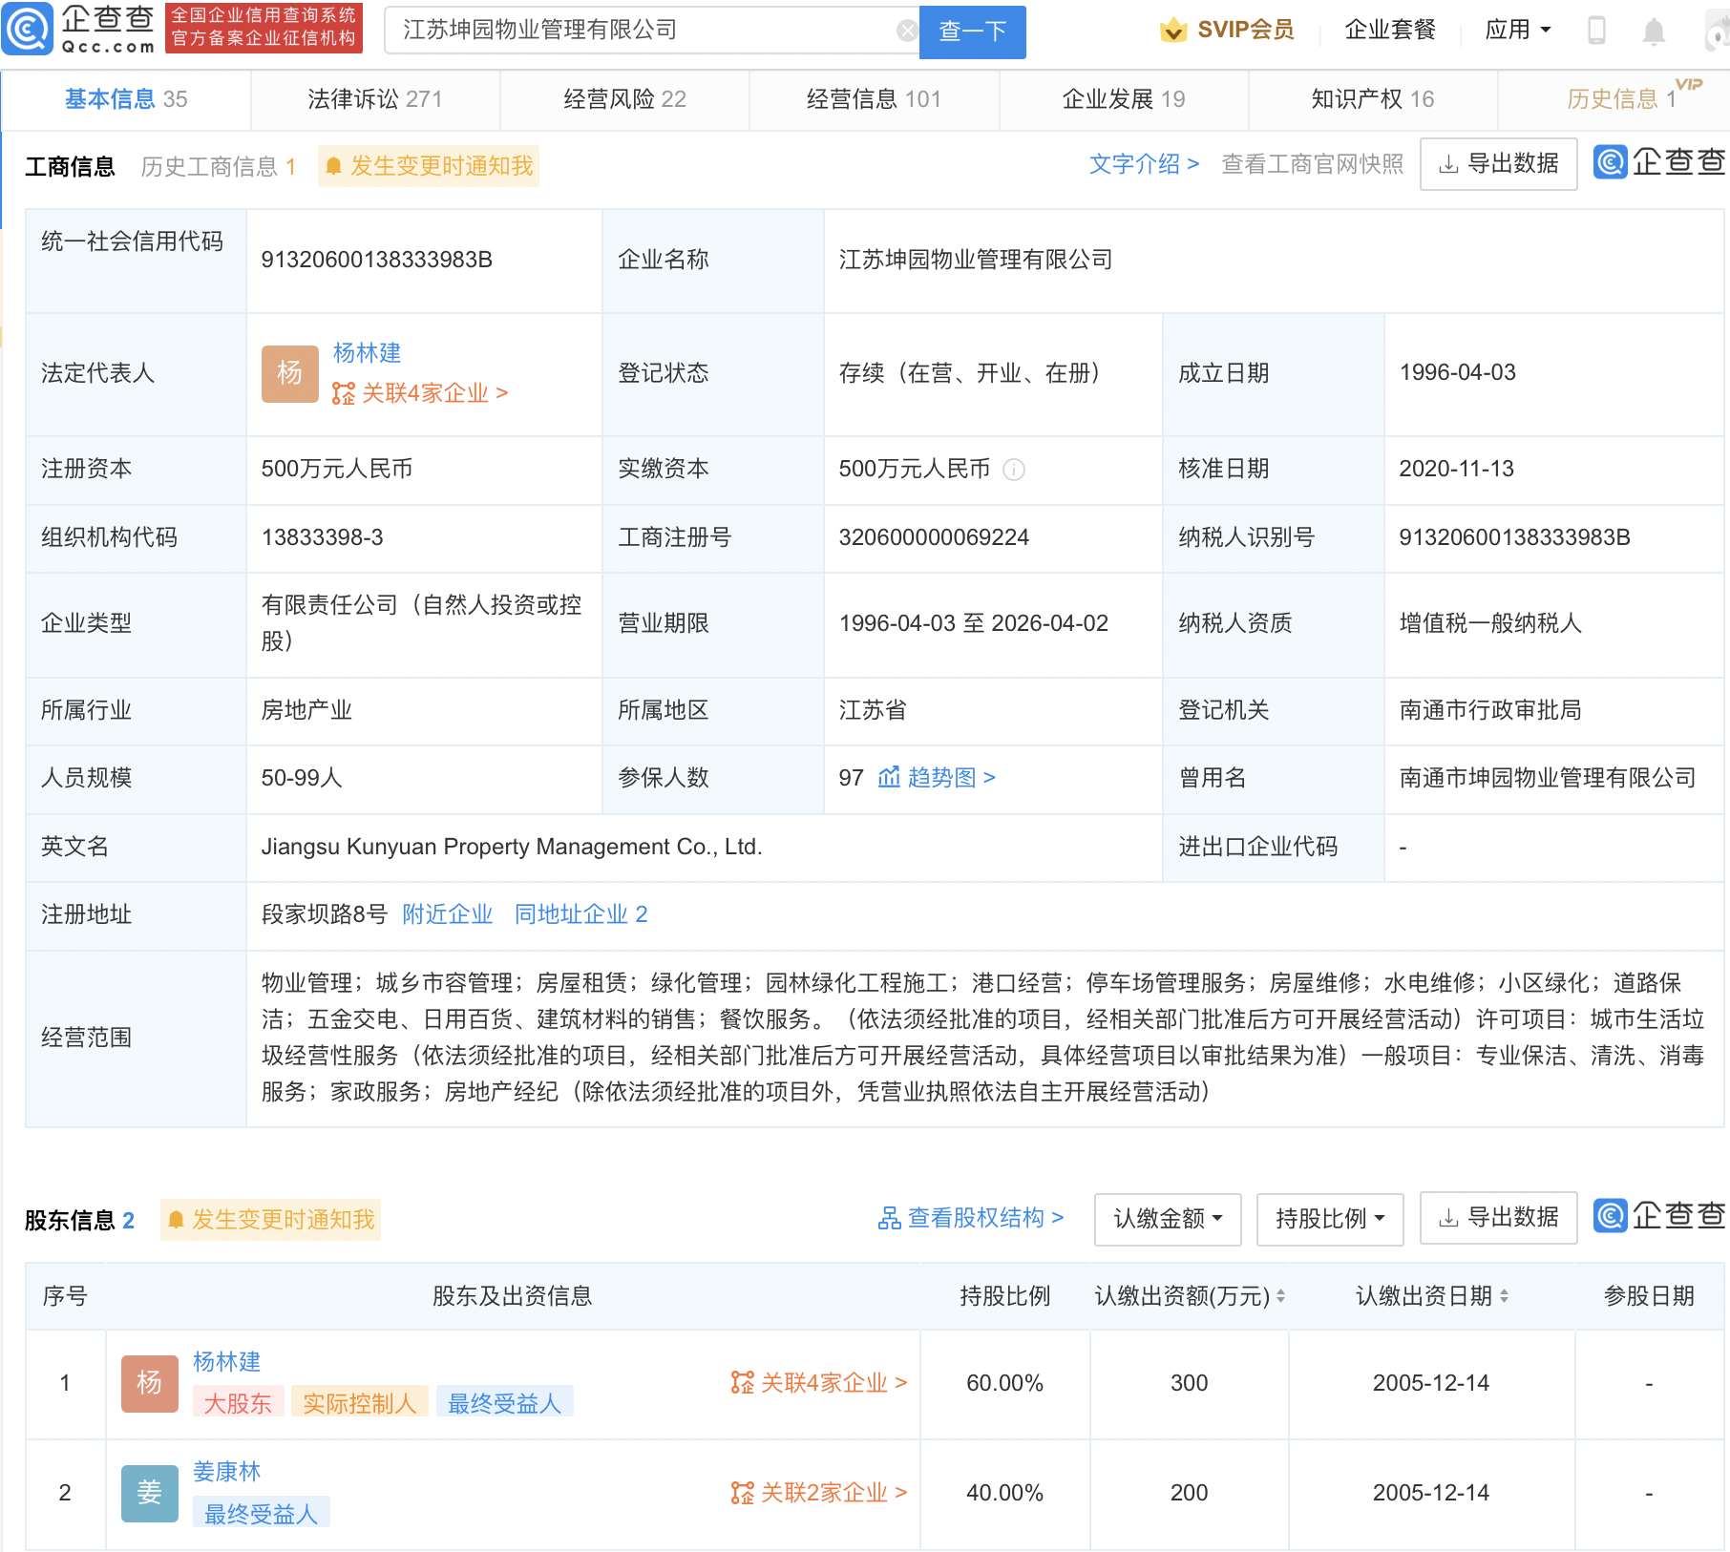Screen dimensions: 1730x1552
Task: Click the info icon beside 实缴资本 value
Action: 1014,470
